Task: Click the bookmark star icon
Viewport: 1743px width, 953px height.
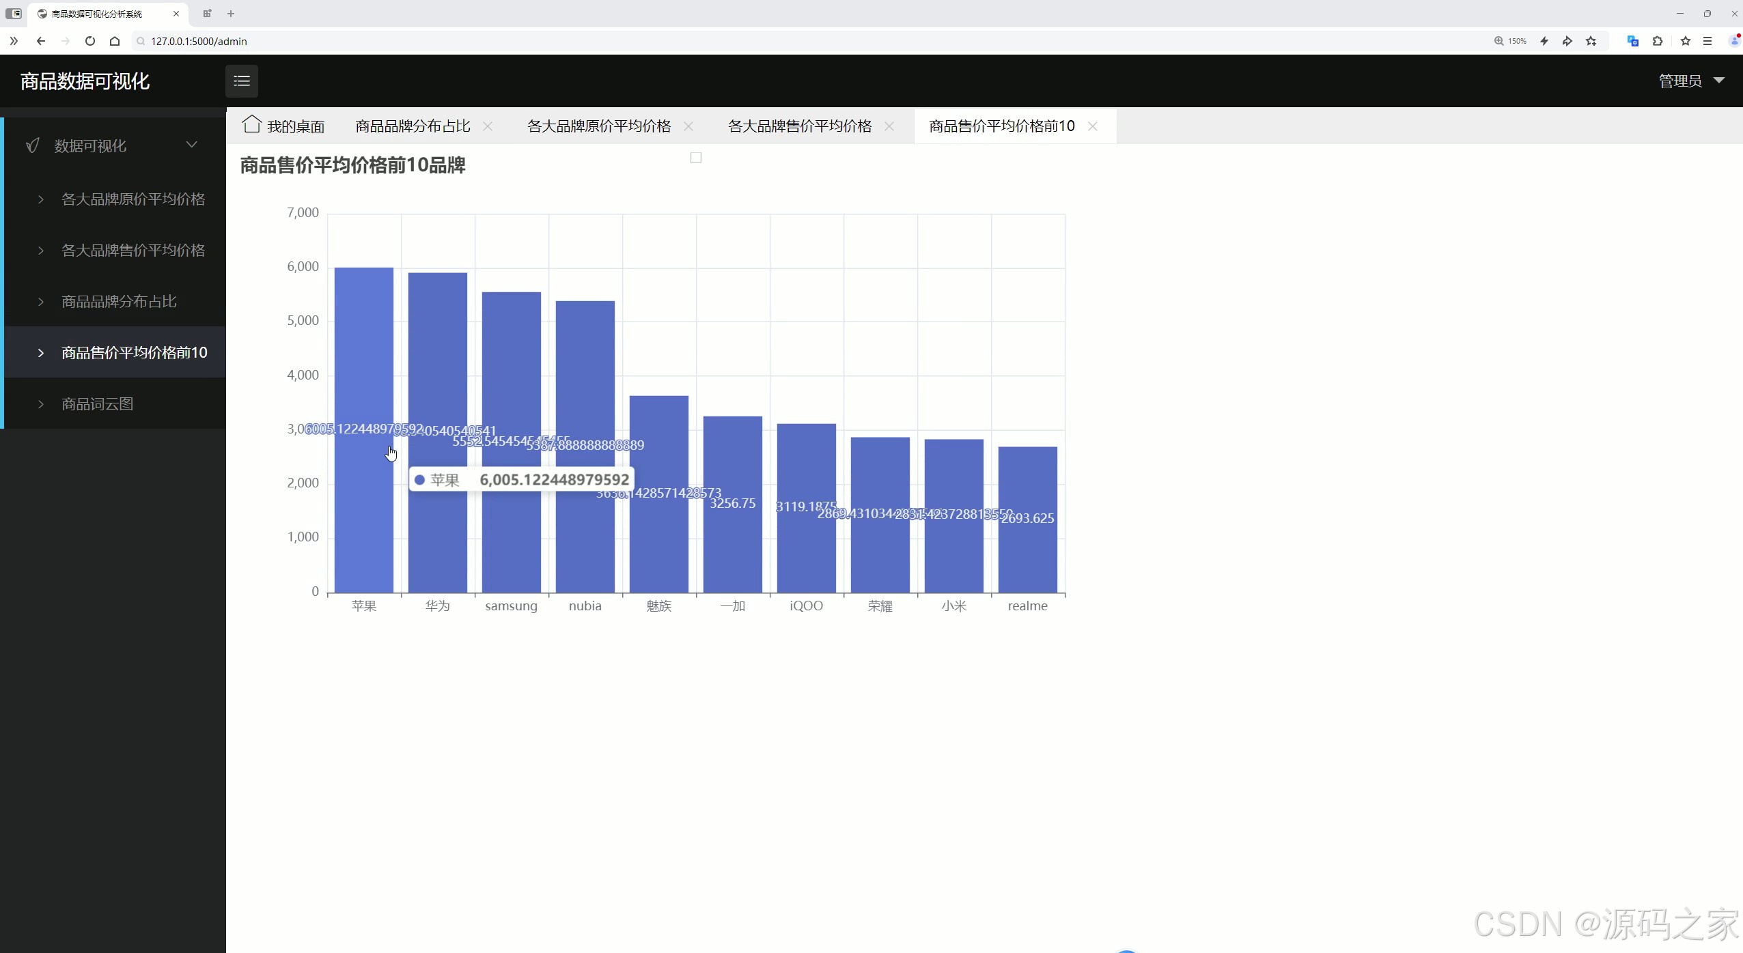Action: pyautogui.click(x=1685, y=41)
